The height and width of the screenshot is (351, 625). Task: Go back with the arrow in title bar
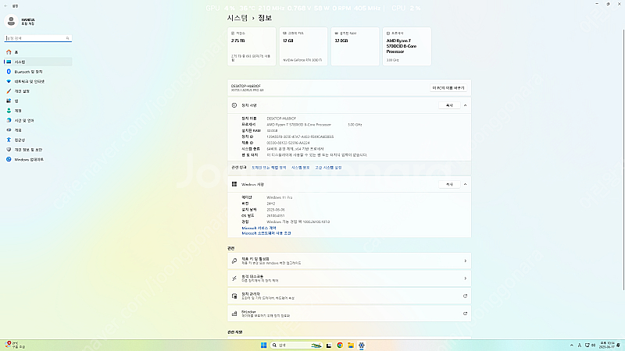tap(5, 6)
